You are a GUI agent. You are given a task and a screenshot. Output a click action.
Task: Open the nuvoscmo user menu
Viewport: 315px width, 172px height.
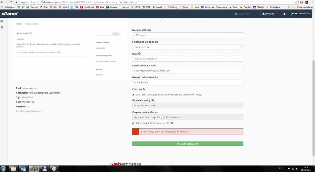click(x=270, y=14)
